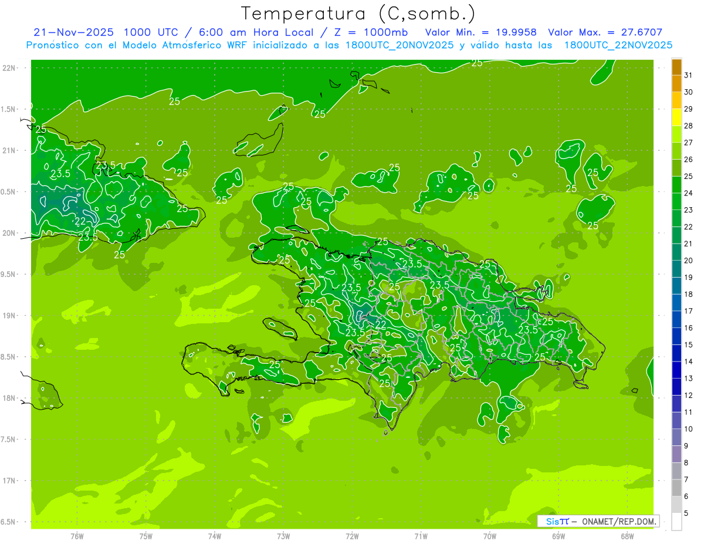
Task: Click the "75W" longitude axis label
Action: 146,536
